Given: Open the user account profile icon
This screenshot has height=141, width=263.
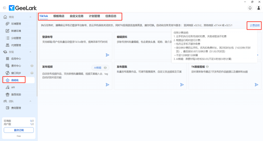Looking at the screenshot, I should pos(259,8).
